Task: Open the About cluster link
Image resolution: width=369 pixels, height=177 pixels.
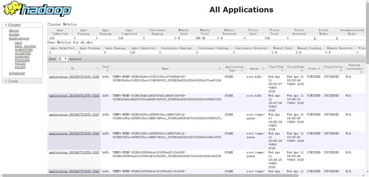Action: pos(14,30)
